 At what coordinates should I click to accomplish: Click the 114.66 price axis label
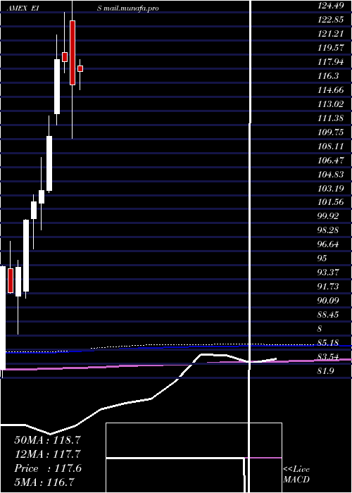click(x=331, y=90)
